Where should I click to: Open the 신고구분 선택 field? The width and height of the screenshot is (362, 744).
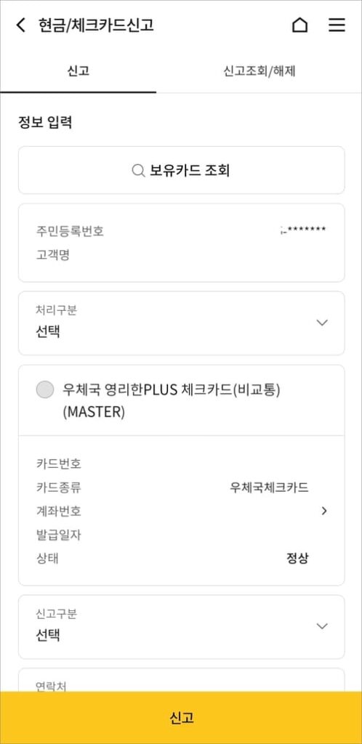coord(181,627)
